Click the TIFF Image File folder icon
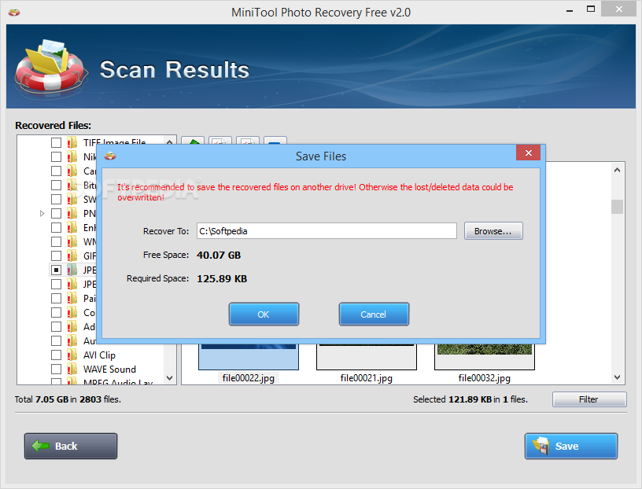The height and width of the screenshot is (489, 642). (72, 142)
